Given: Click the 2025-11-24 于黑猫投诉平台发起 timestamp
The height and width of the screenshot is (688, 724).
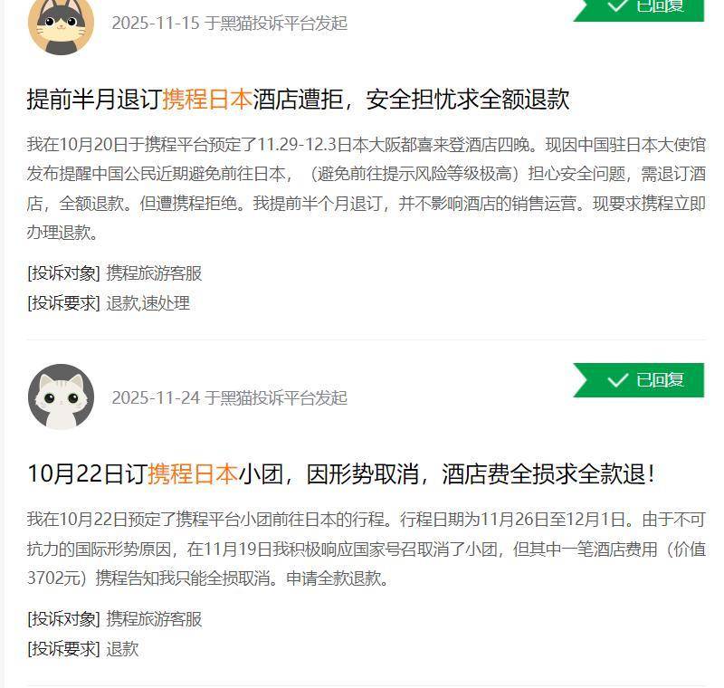Looking at the screenshot, I should [230, 397].
